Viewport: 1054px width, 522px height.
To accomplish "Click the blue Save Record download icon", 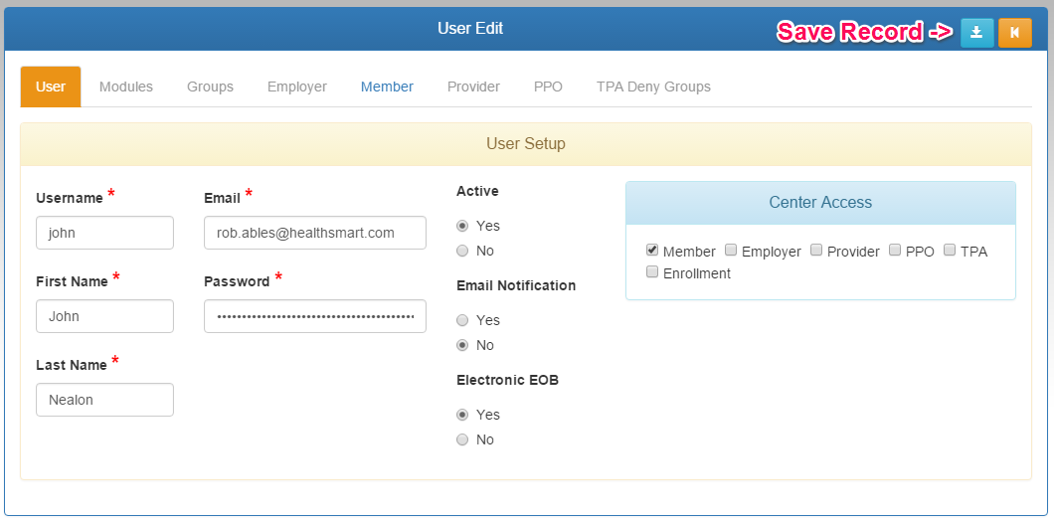I will coord(976,33).
